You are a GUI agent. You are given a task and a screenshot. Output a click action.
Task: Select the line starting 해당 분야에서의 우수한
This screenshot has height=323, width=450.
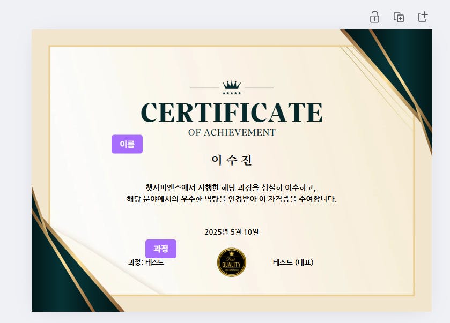coord(232,199)
